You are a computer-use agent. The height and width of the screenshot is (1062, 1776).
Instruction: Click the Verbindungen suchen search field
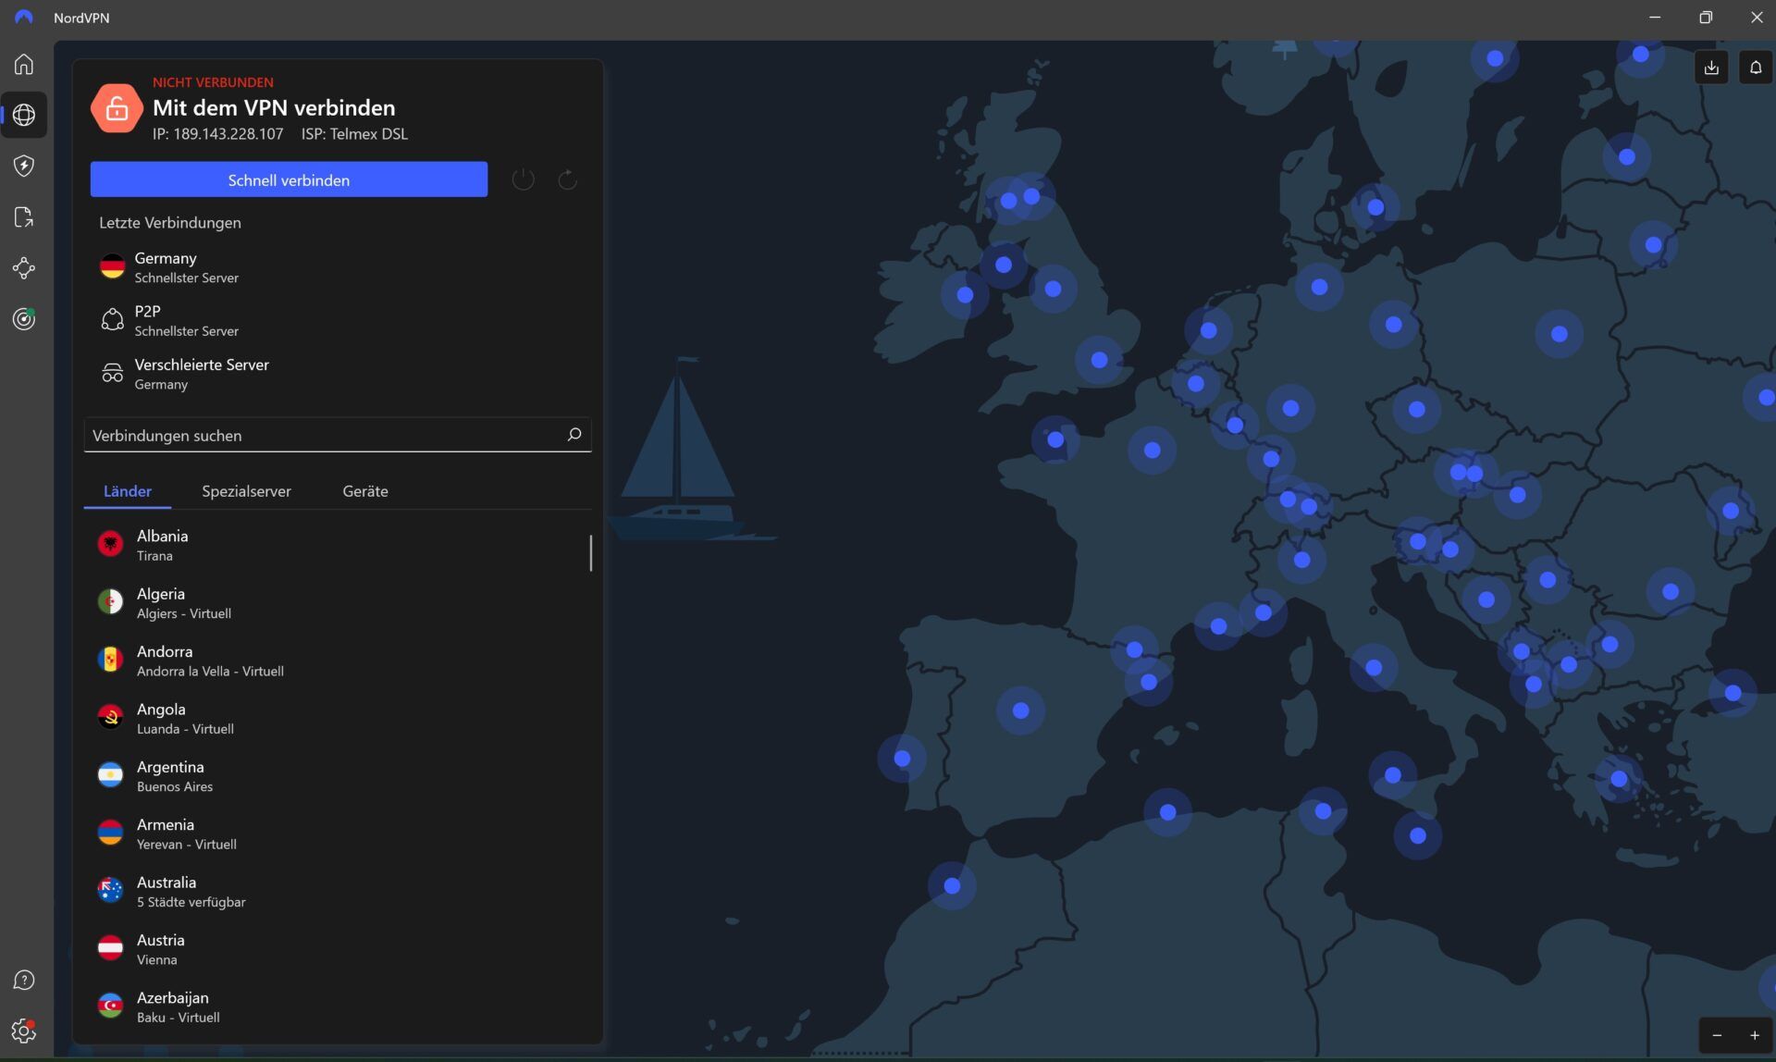click(338, 435)
